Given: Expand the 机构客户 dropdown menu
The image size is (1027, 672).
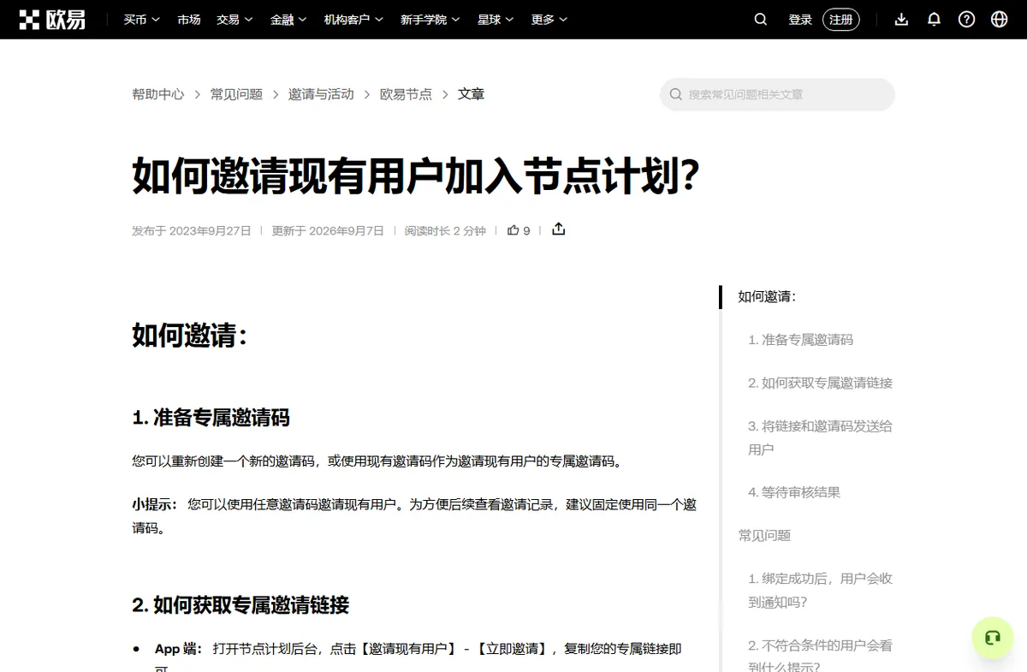Looking at the screenshot, I should point(353,19).
